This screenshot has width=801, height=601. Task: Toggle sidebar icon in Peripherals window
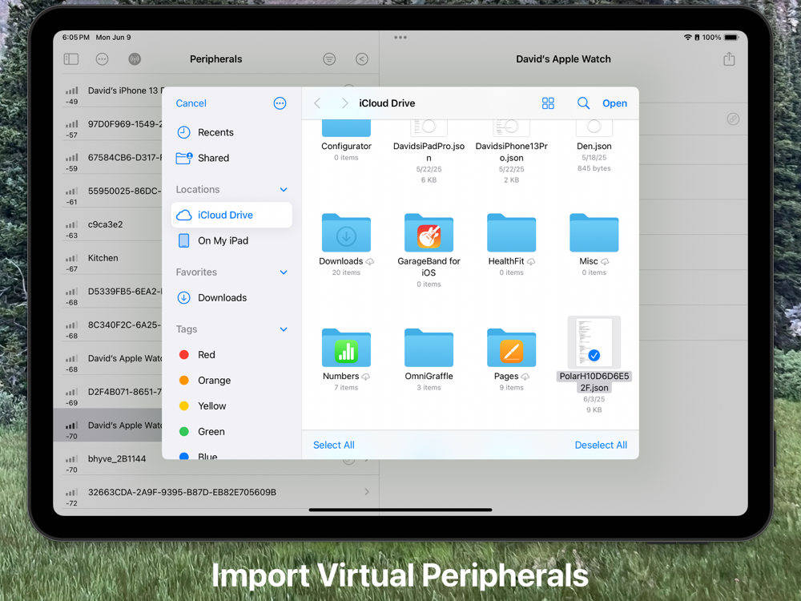tap(71, 59)
